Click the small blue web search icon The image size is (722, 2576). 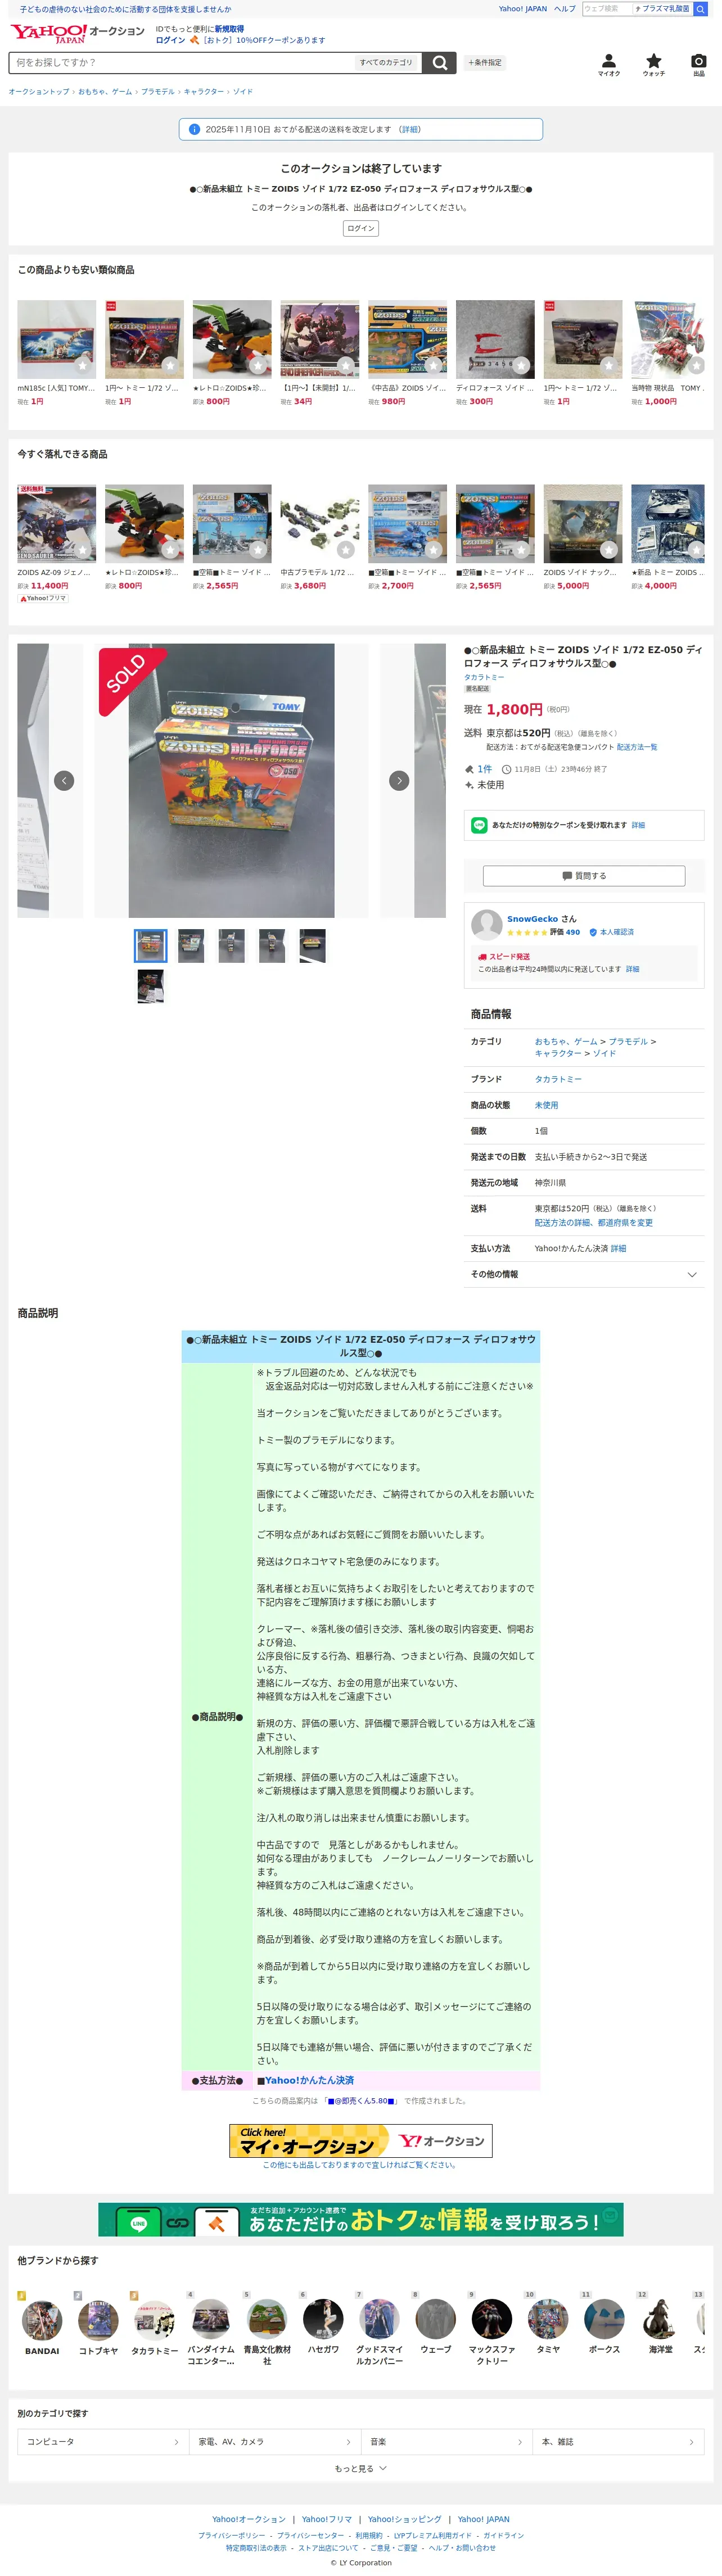point(701,9)
